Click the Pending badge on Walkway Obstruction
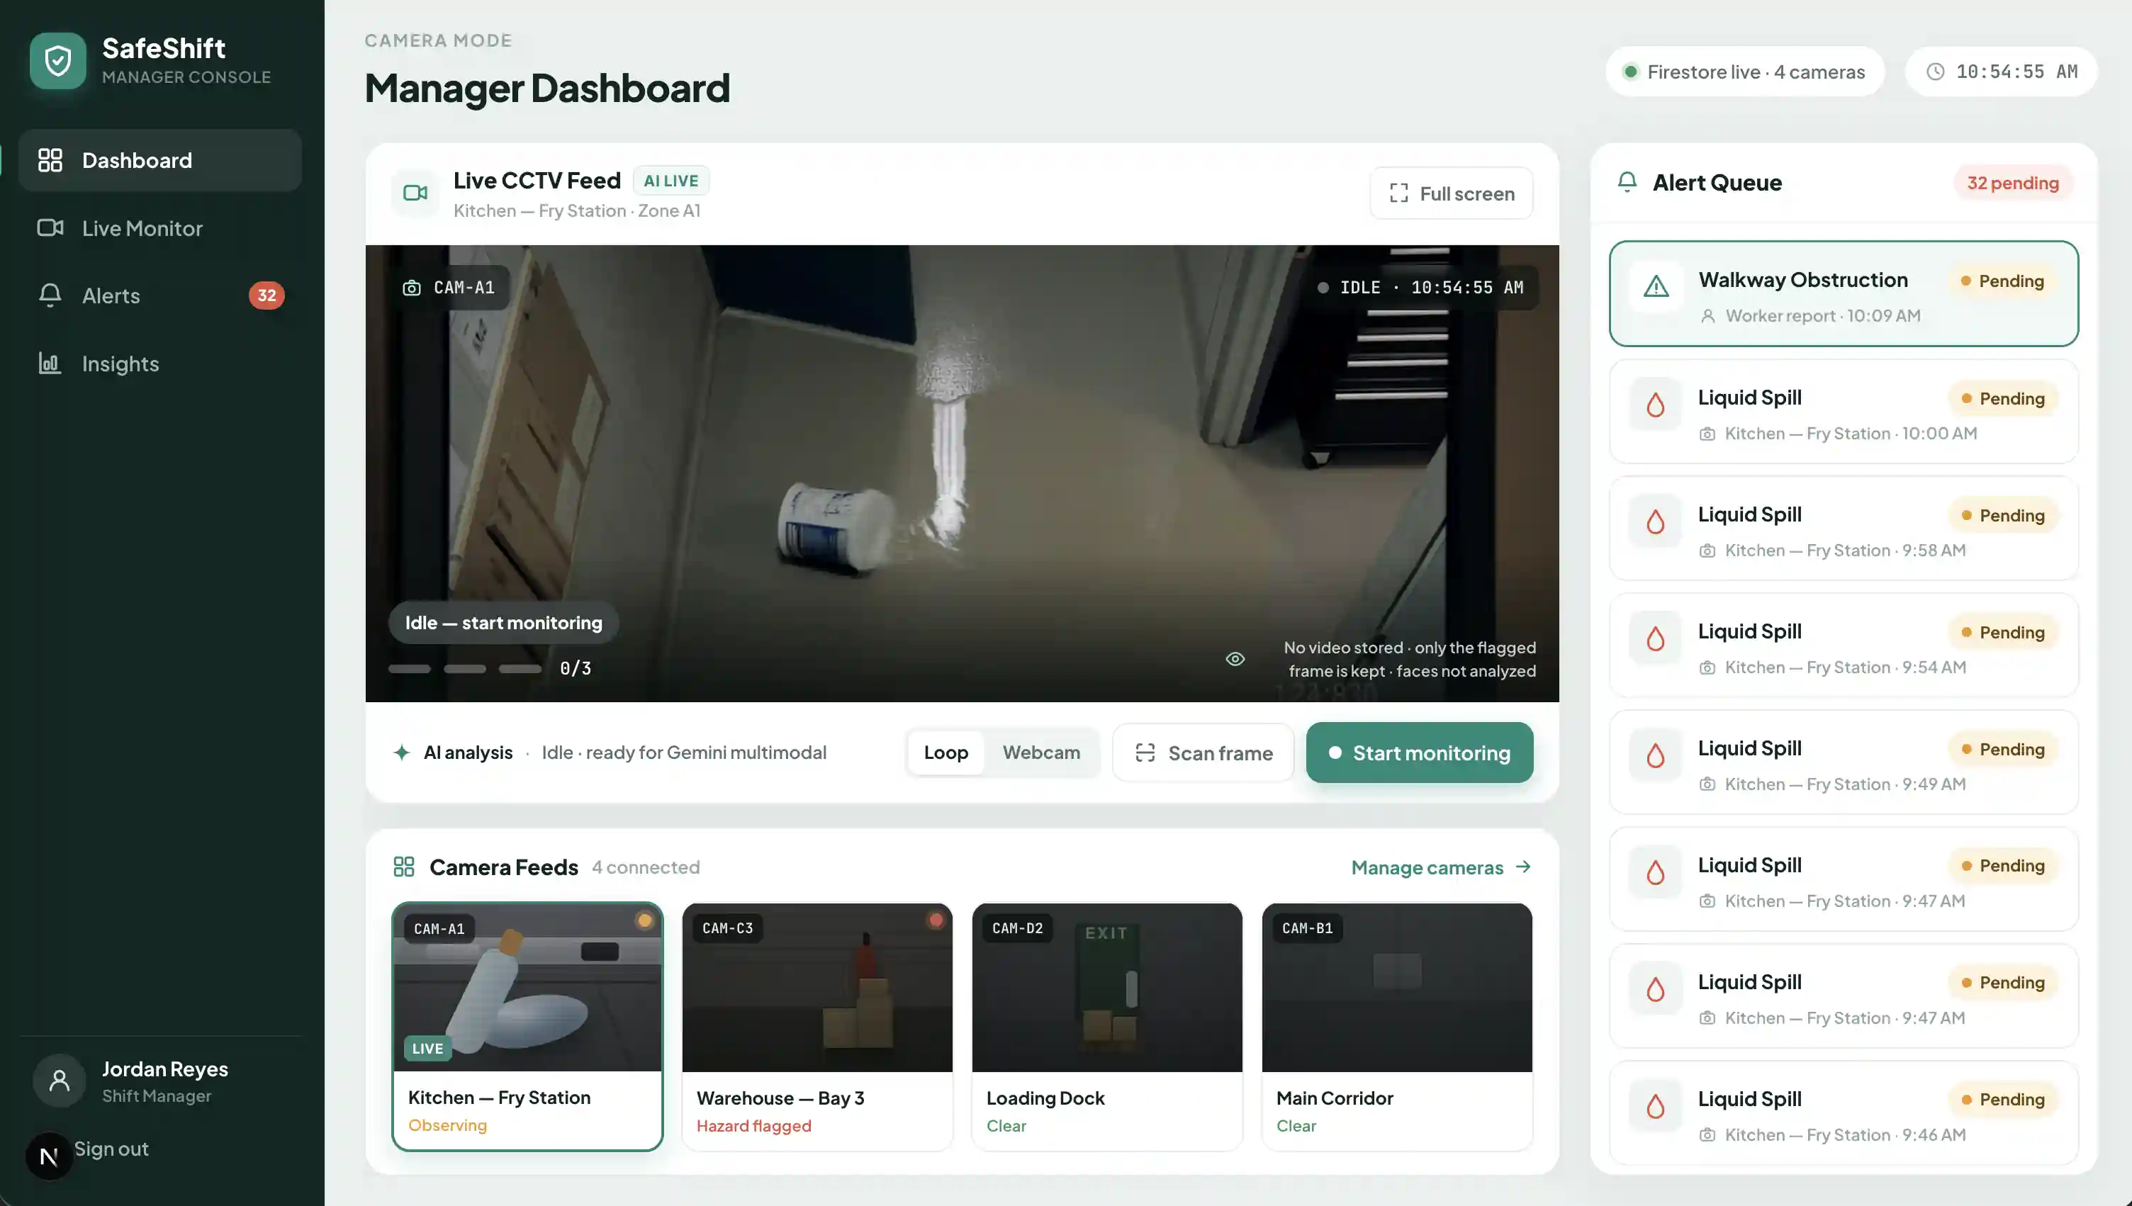 tap(2002, 281)
